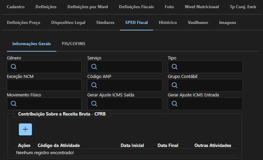This screenshot has height=160, width=263.
Task: Open the Dispositivo Legal tab
Action: tap(68, 23)
